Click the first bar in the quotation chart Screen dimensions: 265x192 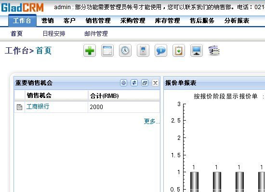(x=194, y=182)
